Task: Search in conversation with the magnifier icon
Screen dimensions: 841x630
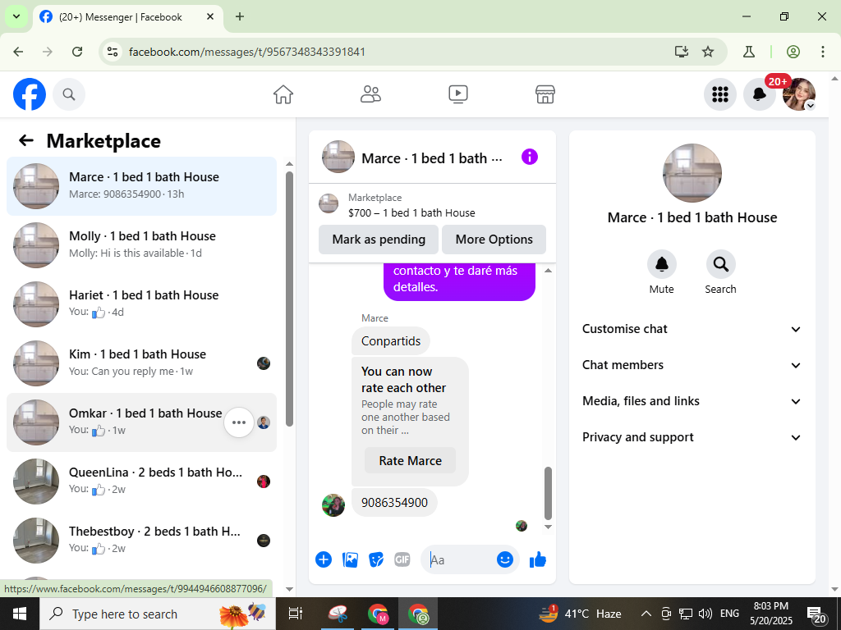Action: pos(721,264)
